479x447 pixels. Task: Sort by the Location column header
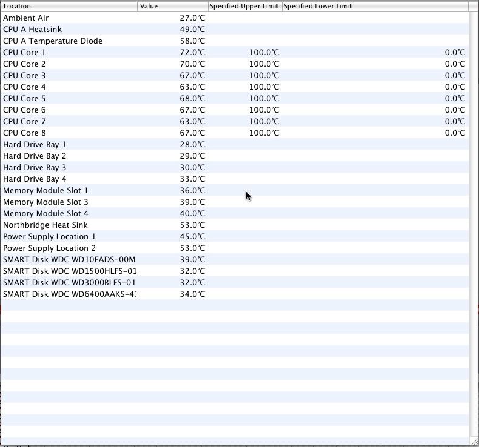click(69, 6)
